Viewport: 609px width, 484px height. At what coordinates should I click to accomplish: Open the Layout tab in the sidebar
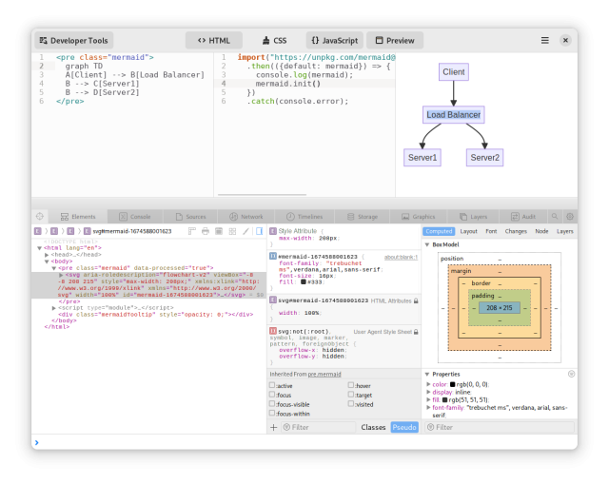pos(469,231)
